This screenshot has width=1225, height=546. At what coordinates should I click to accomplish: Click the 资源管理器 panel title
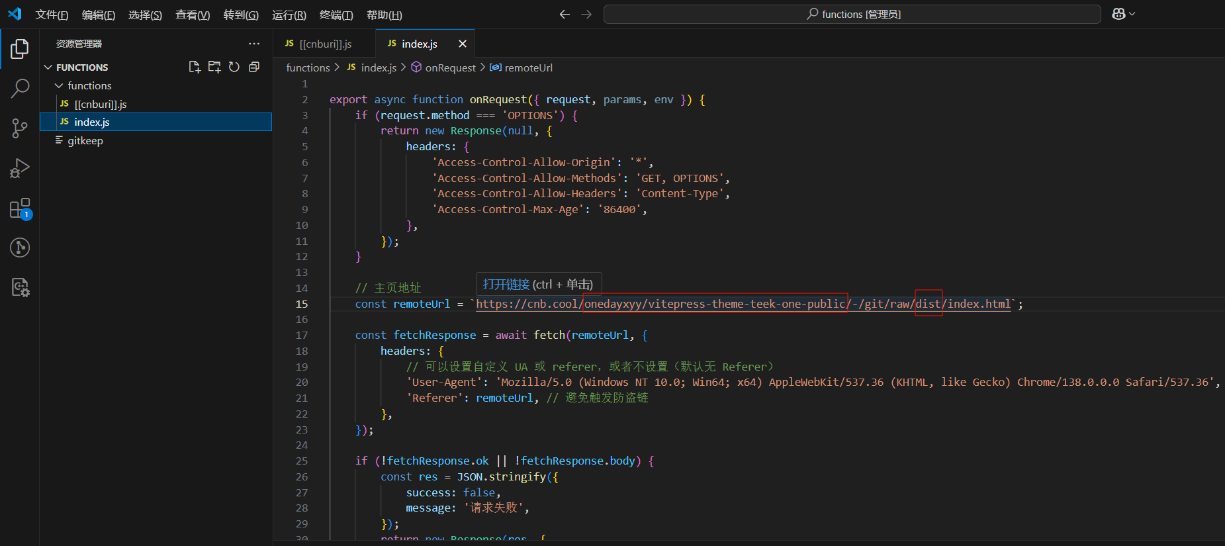click(79, 44)
